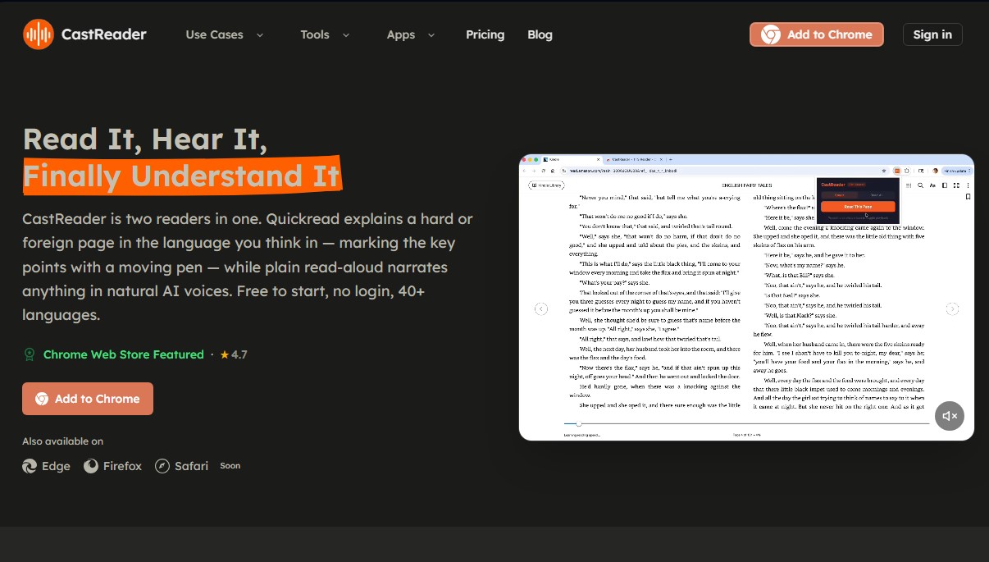Click the demo video preview thumbnail
The image size is (989, 562).
coord(746,297)
